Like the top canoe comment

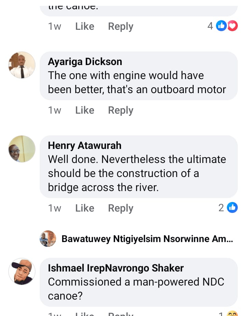[x=85, y=26]
